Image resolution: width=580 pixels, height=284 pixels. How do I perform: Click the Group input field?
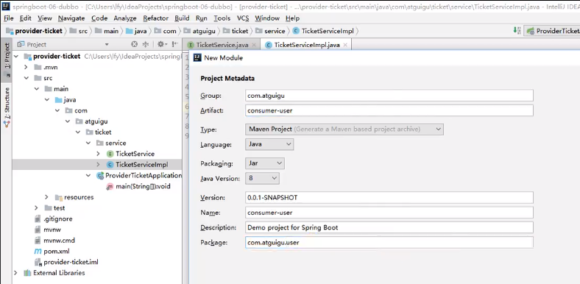[x=389, y=96]
